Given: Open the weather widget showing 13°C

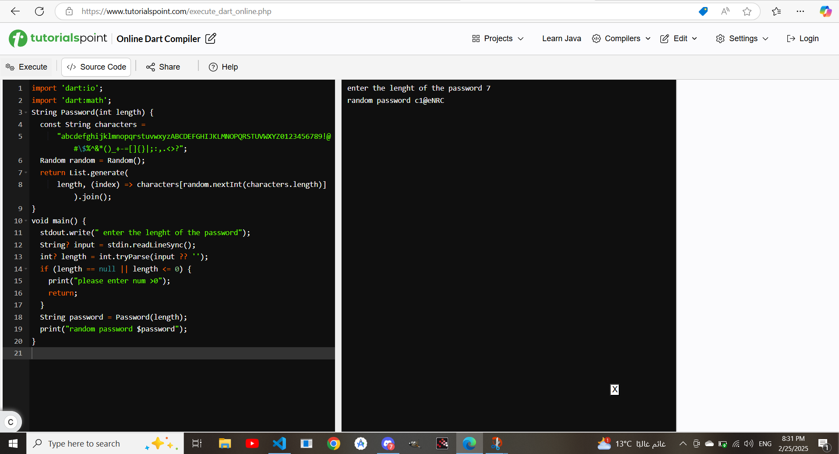Looking at the screenshot, I should coord(631,443).
